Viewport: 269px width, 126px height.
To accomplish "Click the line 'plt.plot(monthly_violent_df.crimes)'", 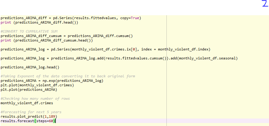I will point(37,85).
